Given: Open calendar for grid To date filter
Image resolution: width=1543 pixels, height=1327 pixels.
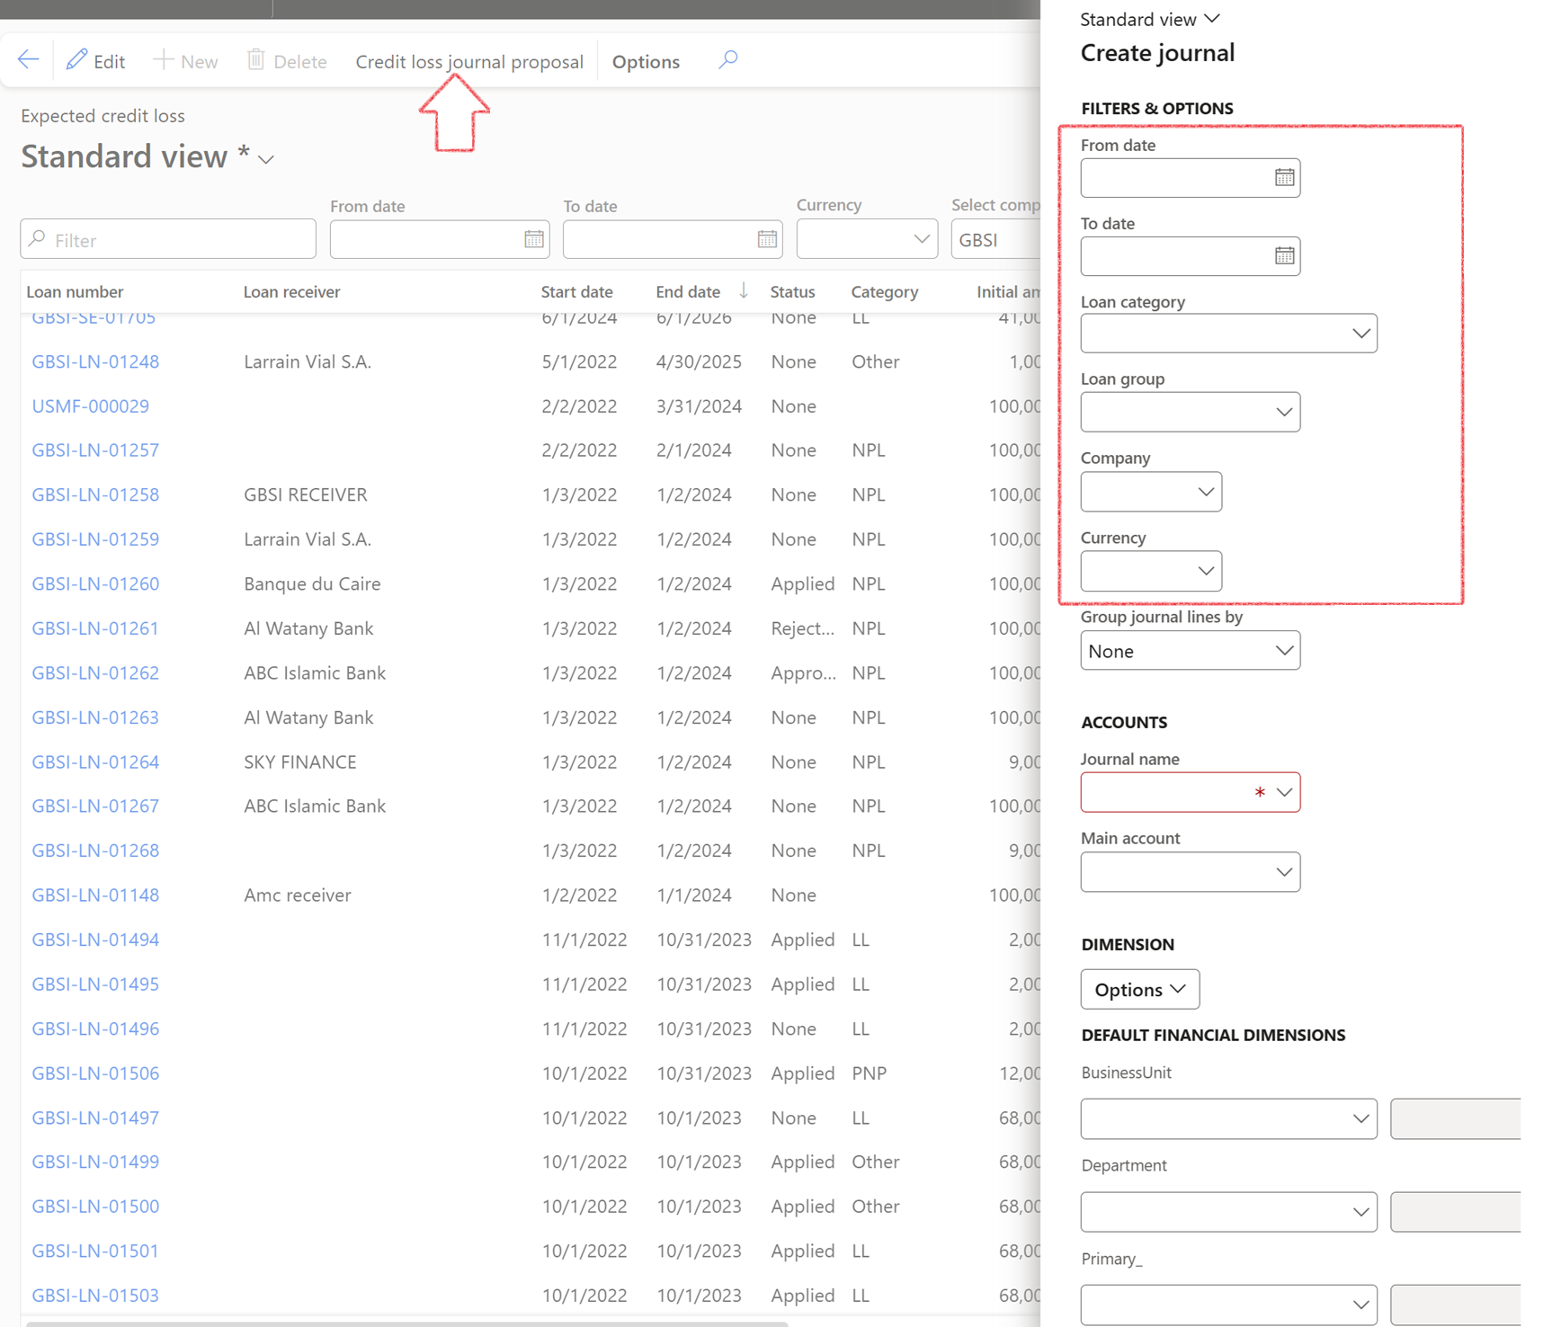Looking at the screenshot, I should point(767,239).
